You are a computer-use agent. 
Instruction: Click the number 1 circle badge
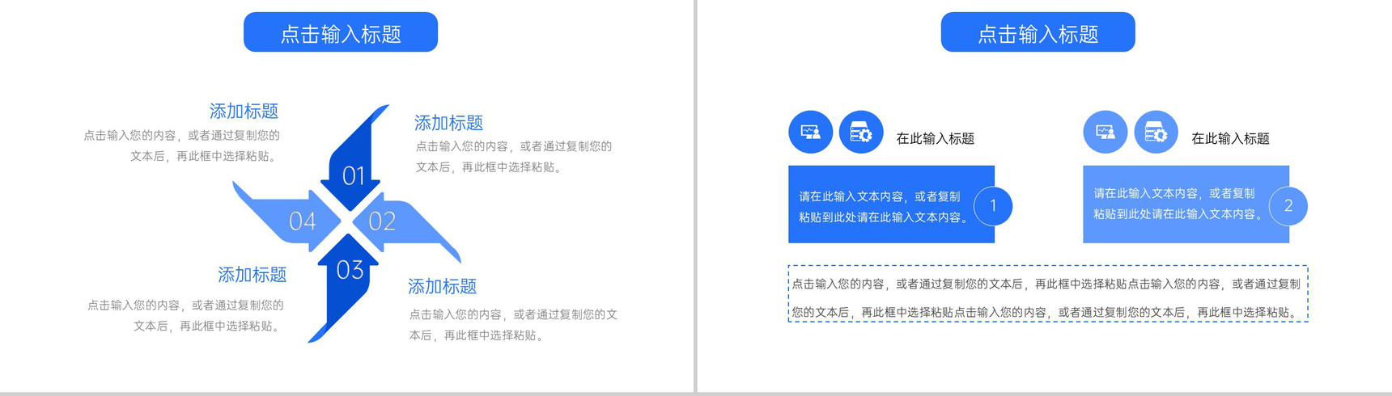(x=993, y=206)
